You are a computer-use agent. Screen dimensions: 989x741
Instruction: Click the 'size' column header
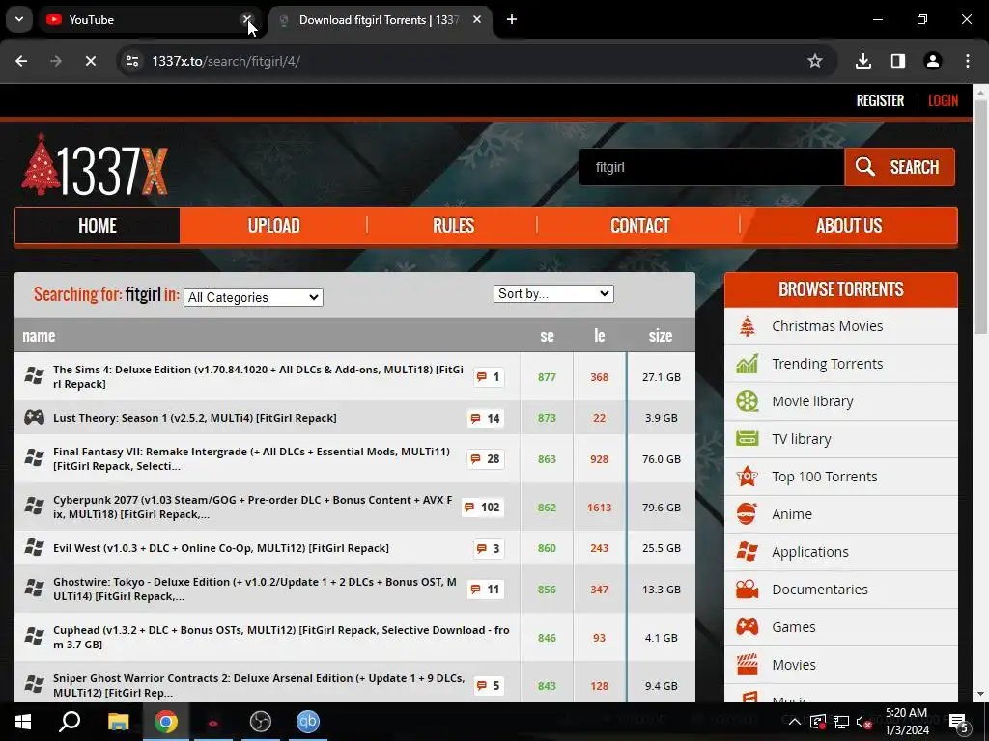point(661,336)
